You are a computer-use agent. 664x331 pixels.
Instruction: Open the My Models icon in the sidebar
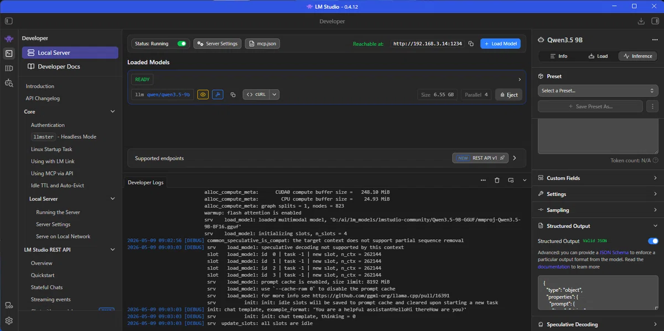tap(8, 69)
